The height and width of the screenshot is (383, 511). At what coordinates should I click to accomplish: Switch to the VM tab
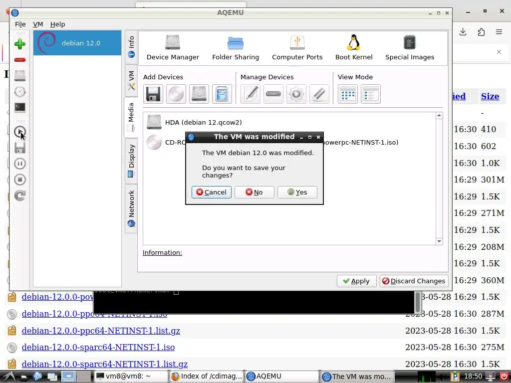(131, 80)
